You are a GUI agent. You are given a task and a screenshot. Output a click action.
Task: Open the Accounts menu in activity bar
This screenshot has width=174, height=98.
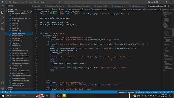coord(3,83)
